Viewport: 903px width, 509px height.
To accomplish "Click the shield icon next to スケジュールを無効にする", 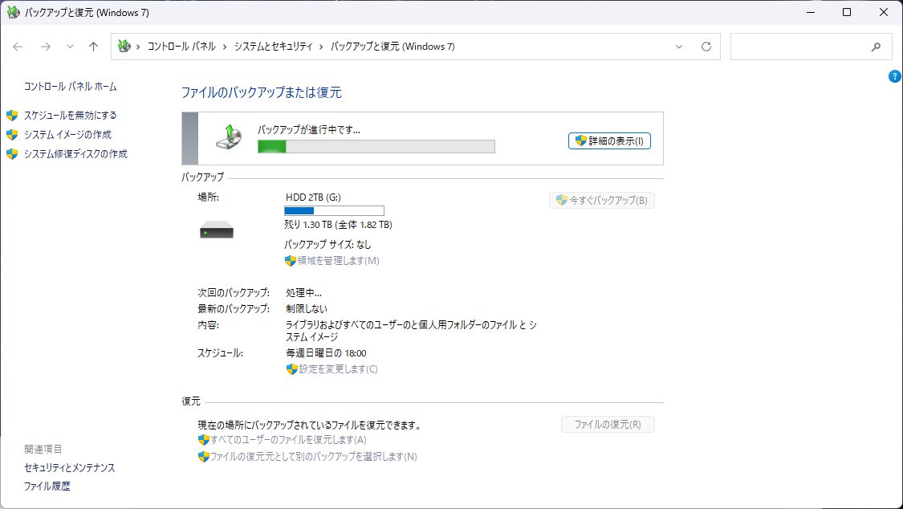I will 10,115.
